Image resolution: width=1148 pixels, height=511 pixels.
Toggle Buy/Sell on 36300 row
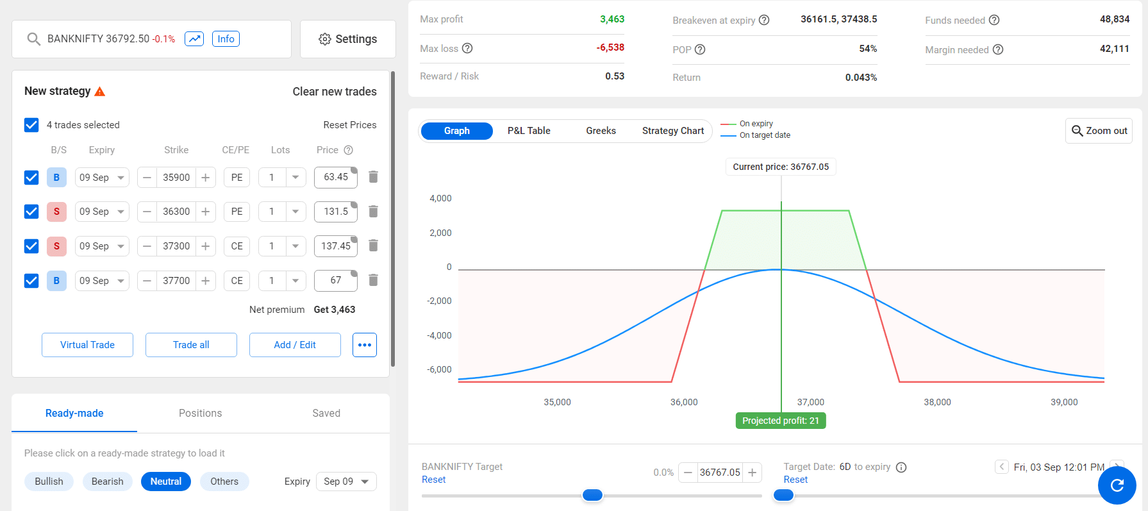56,212
